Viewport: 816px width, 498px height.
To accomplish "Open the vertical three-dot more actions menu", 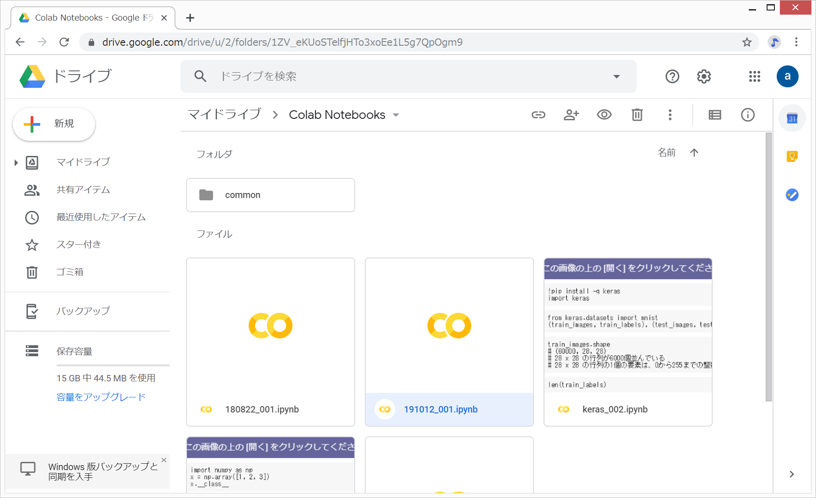I will pyautogui.click(x=670, y=115).
